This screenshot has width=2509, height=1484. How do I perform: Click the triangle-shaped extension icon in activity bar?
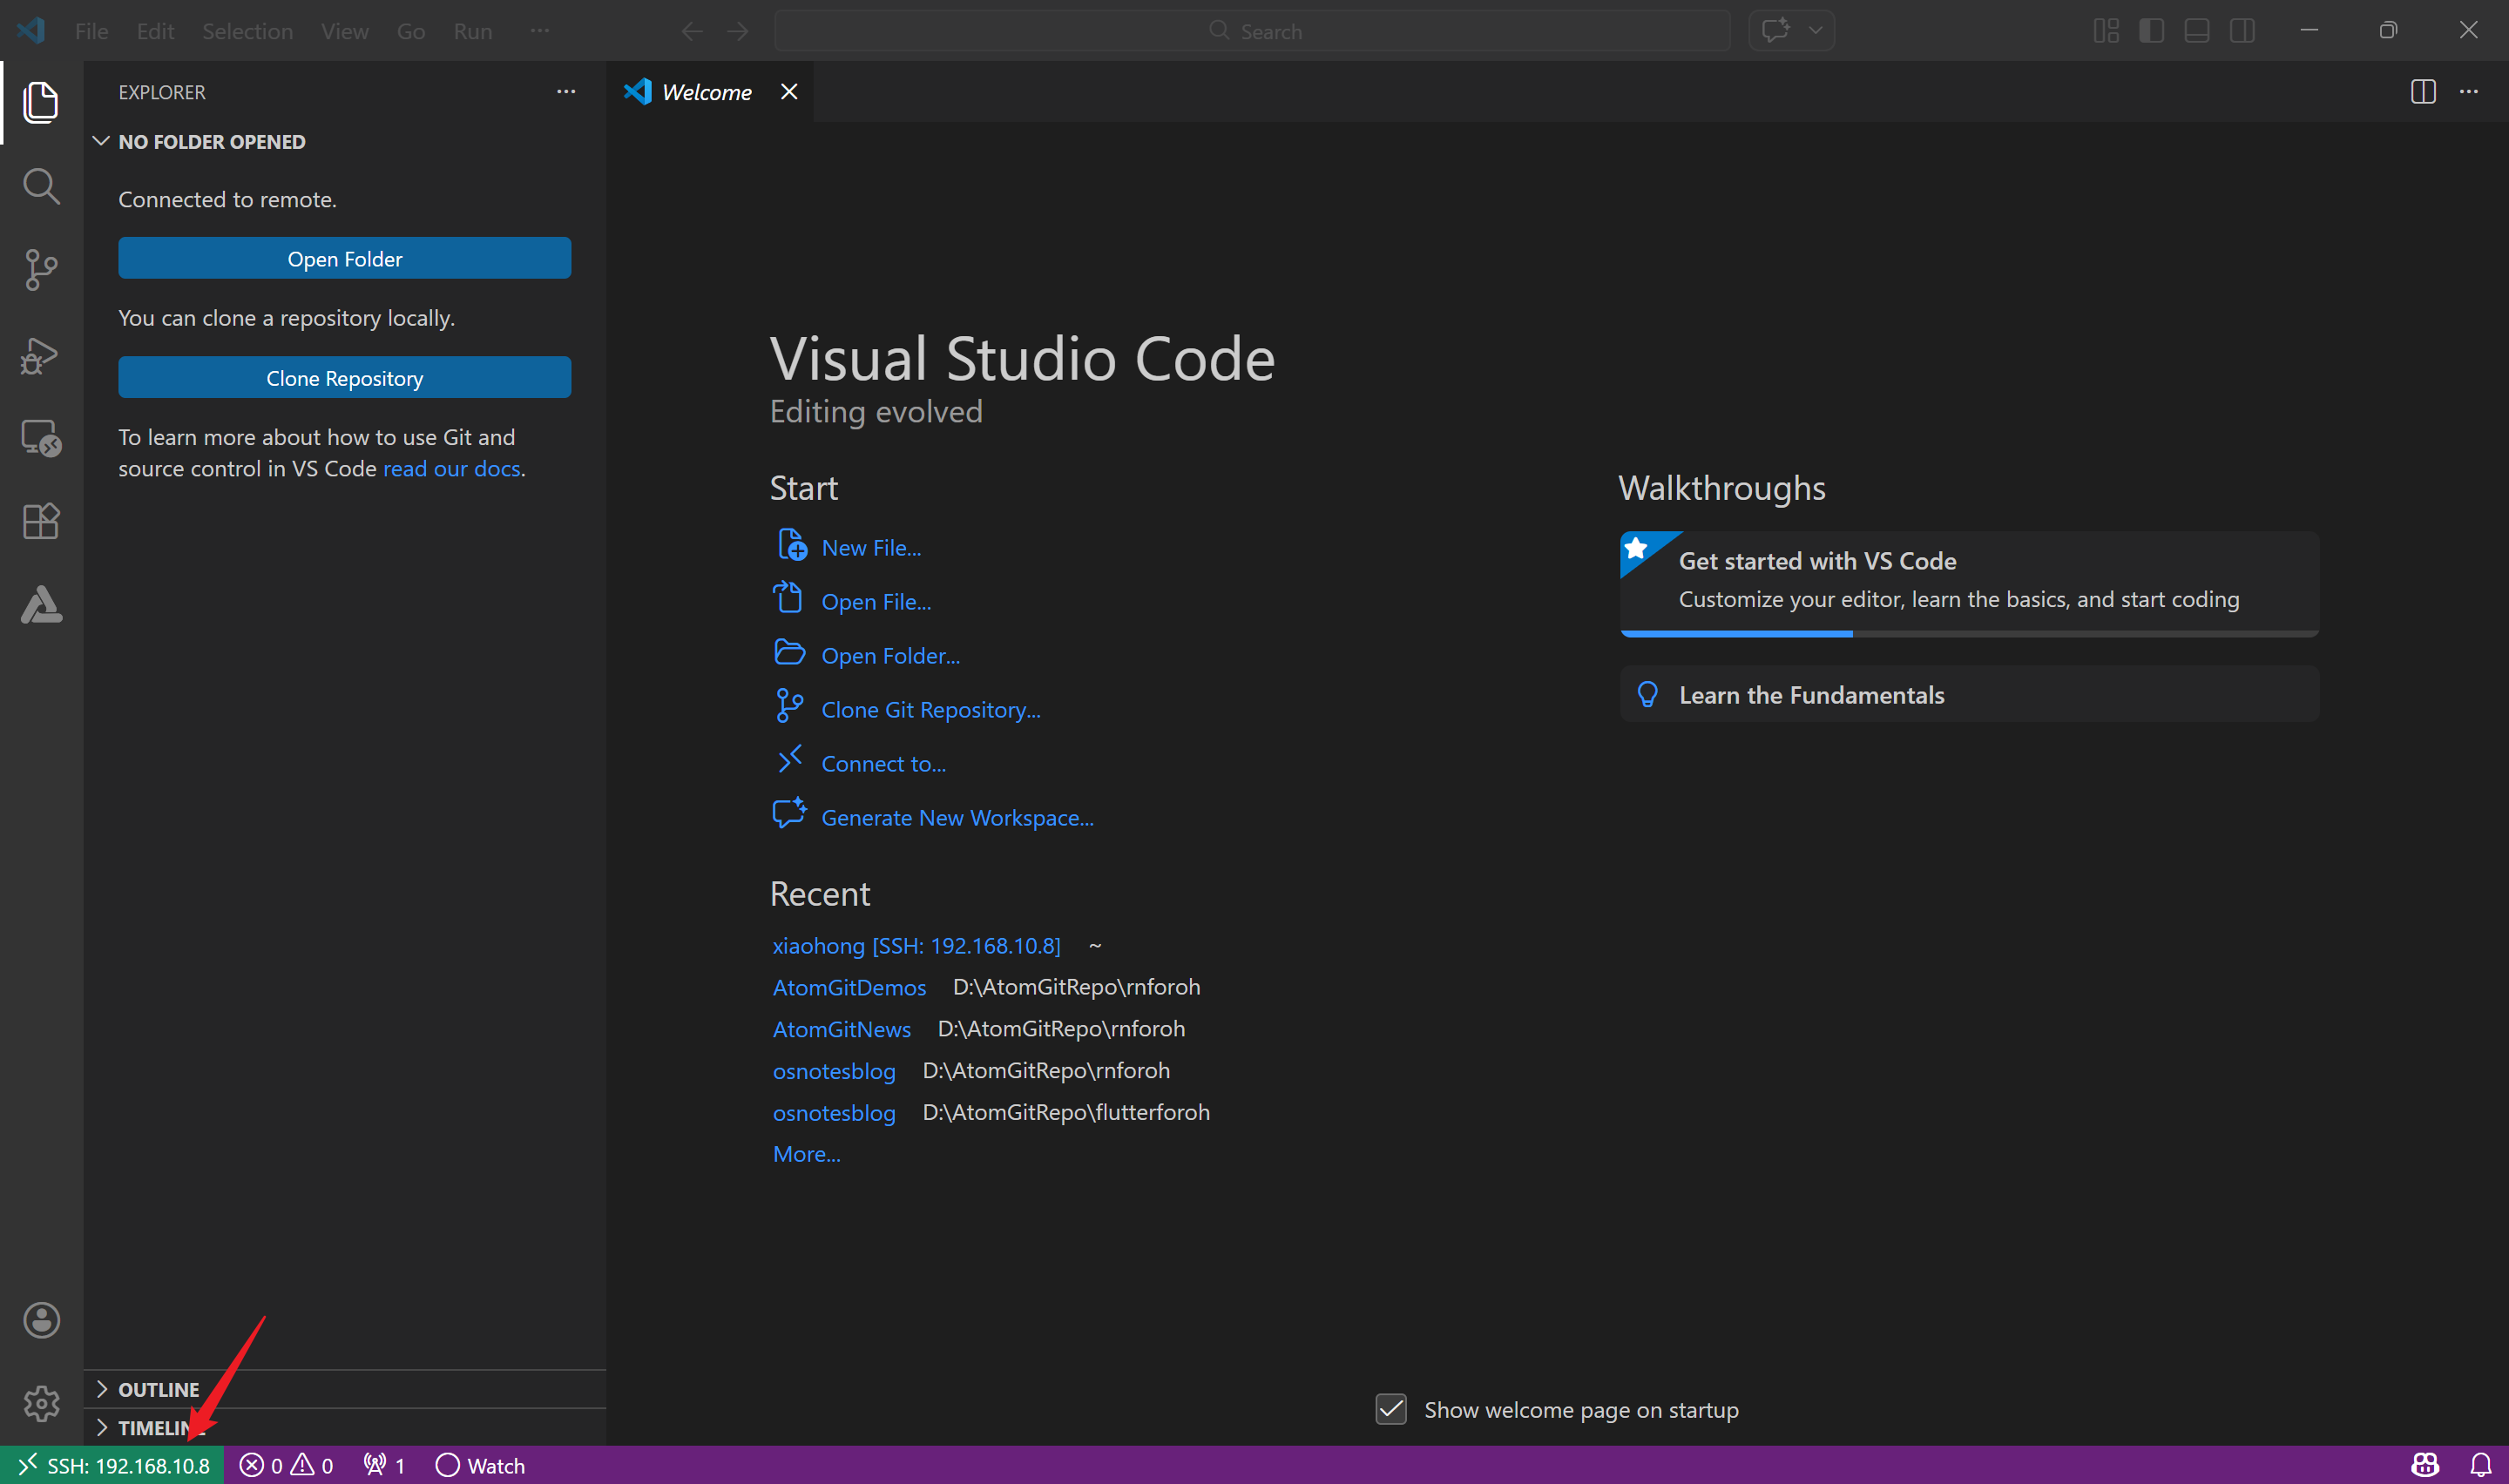(x=41, y=605)
